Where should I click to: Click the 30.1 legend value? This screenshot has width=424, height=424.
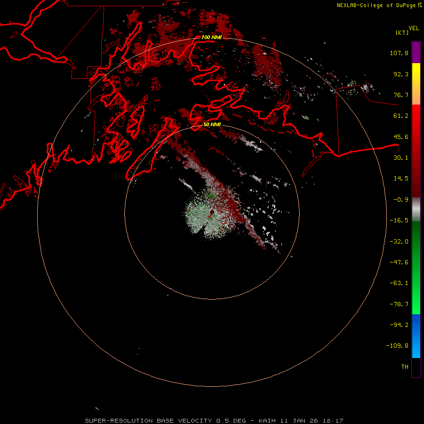[x=401, y=158]
